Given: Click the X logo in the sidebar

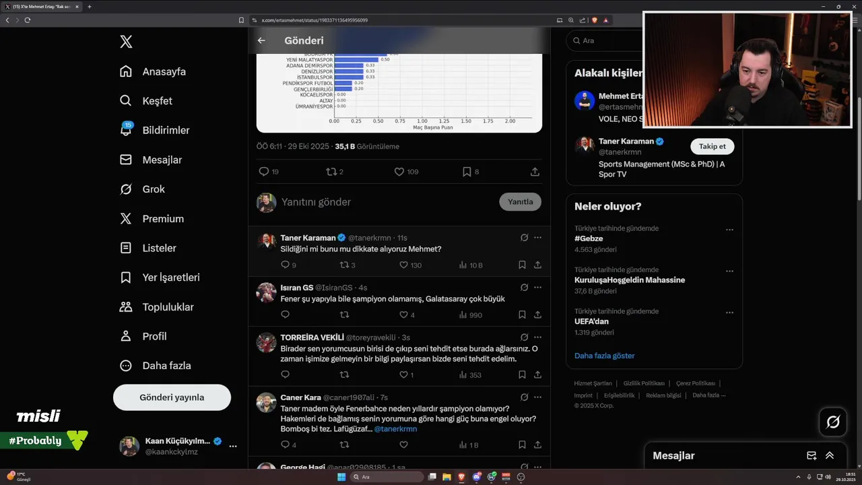Looking at the screenshot, I should point(126,42).
